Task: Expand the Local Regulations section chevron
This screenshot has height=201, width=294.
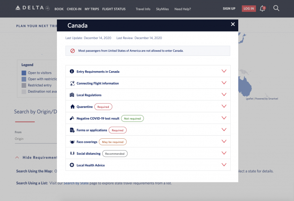Action: (224, 95)
